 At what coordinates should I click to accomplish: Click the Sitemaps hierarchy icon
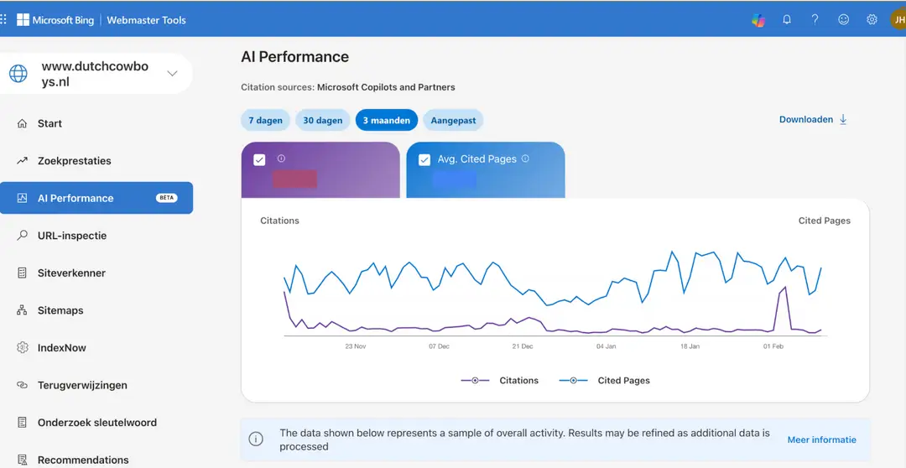(22, 310)
